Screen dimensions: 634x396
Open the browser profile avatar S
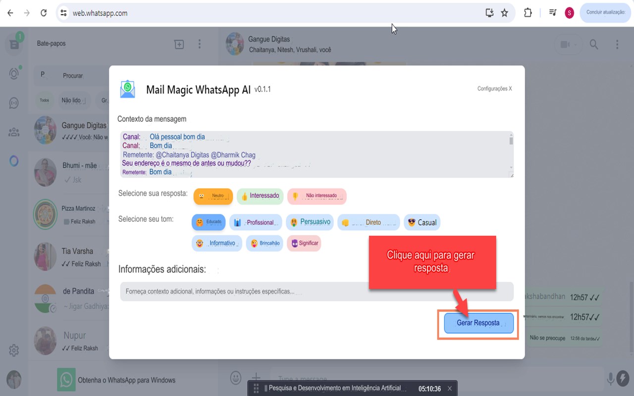tap(569, 13)
